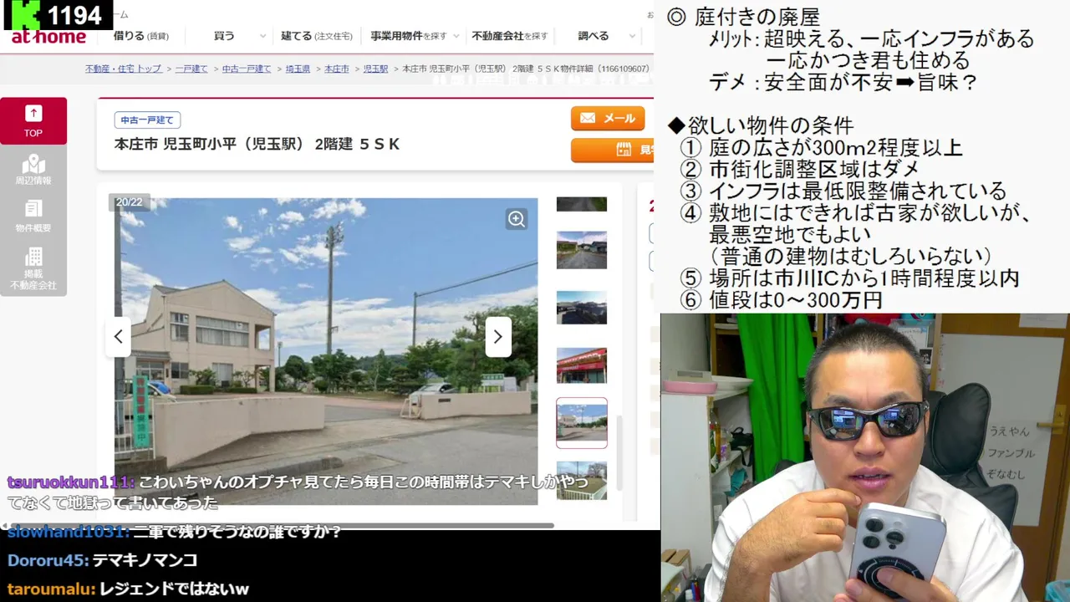Show next photo with right arrow
1070x602 pixels.
(498, 336)
